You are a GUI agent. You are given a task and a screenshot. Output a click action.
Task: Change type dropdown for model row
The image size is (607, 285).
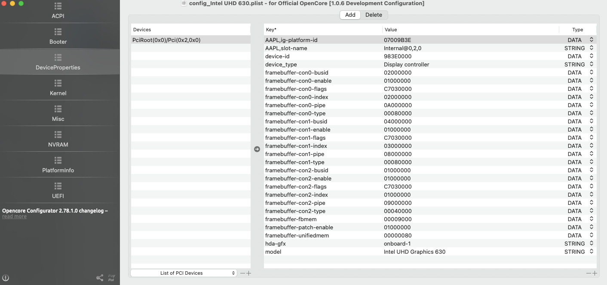592,252
